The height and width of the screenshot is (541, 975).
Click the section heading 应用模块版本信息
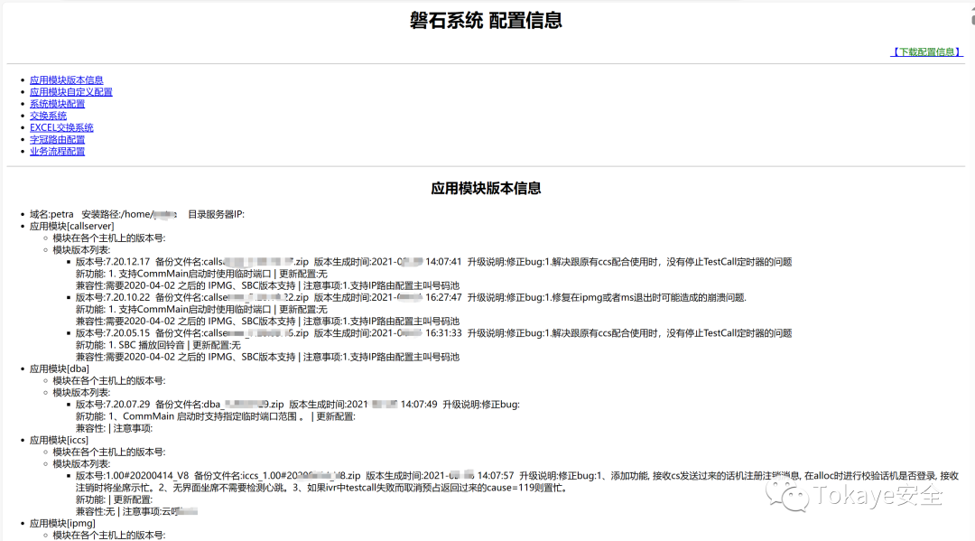pos(486,189)
